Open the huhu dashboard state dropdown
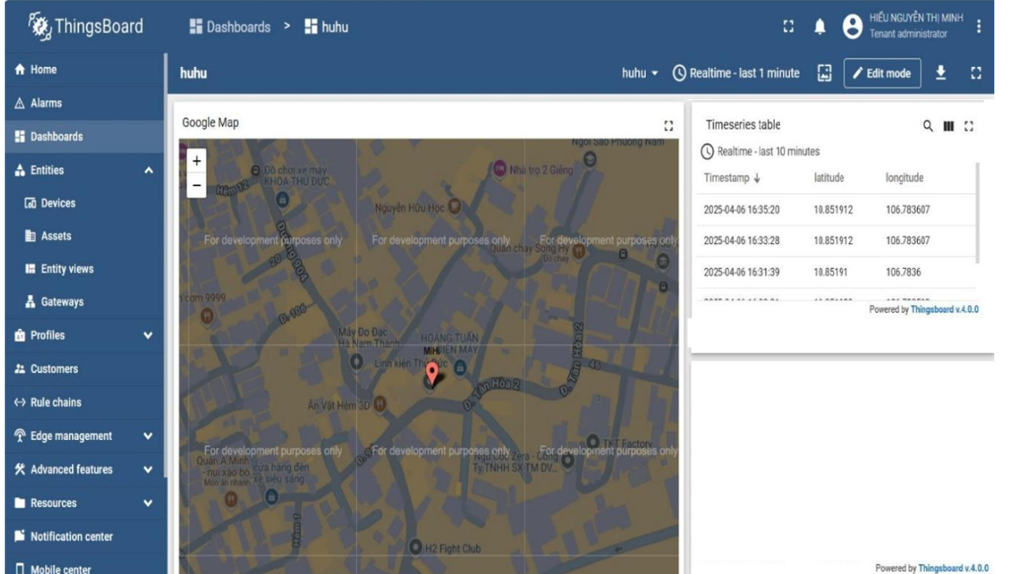Image resolution: width=1018 pixels, height=574 pixels. [x=640, y=73]
